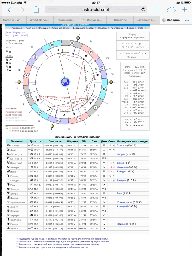Click the Uranus symbol on the chart
The height and width of the screenshot is (256, 192).
(x=86, y=56)
